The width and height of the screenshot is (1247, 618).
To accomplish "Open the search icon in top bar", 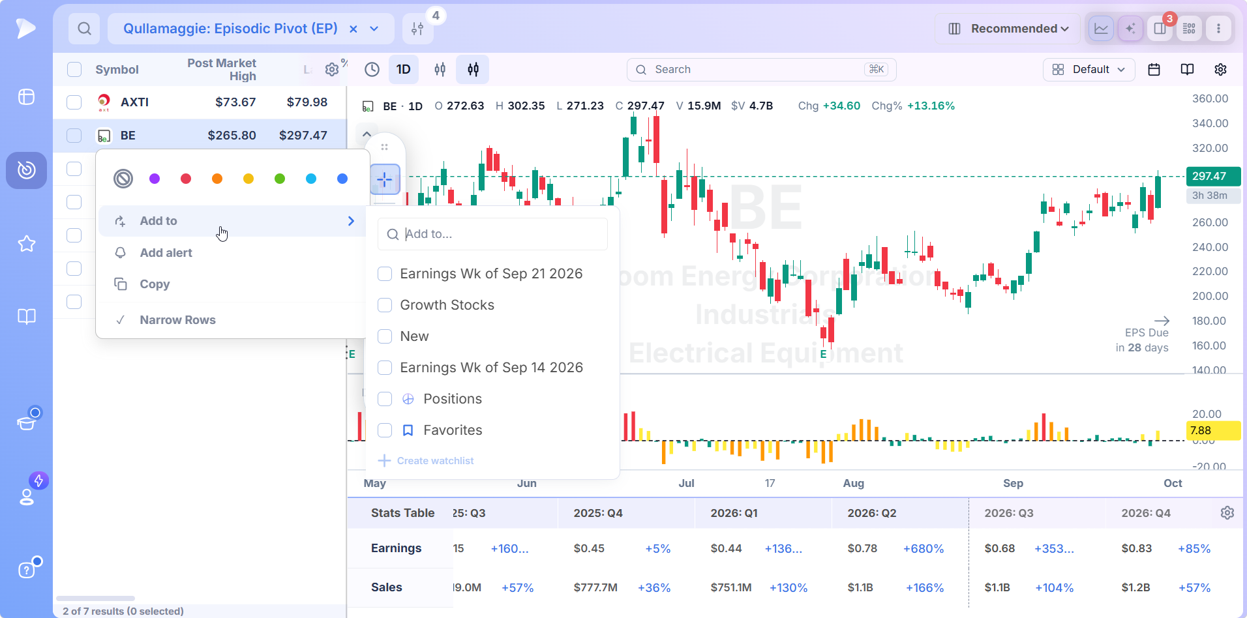I will (84, 29).
